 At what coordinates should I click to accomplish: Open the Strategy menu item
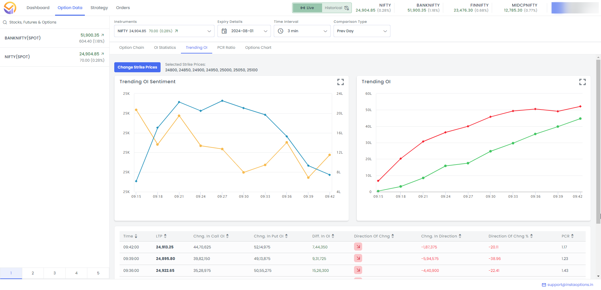(x=99, y=8)
